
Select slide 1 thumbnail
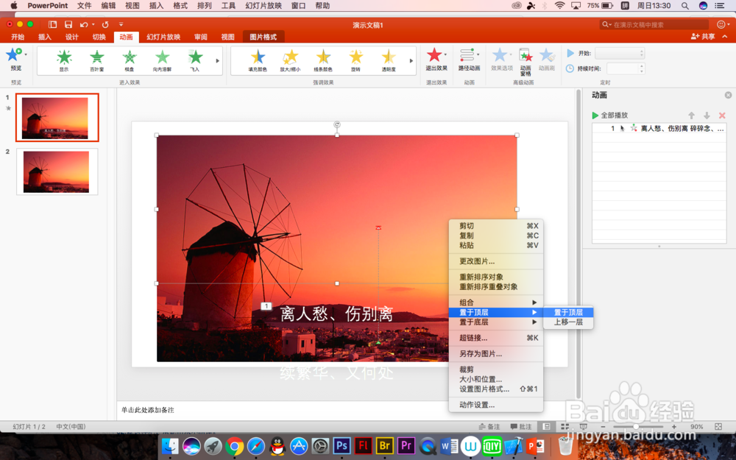[57, 117]
